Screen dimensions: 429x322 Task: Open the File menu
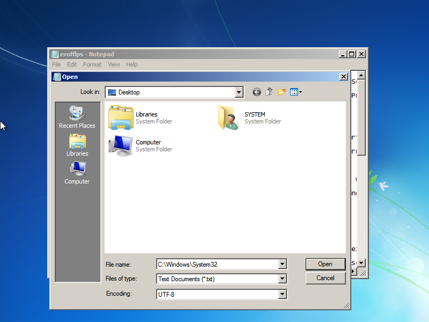click(x=56, y=64)
